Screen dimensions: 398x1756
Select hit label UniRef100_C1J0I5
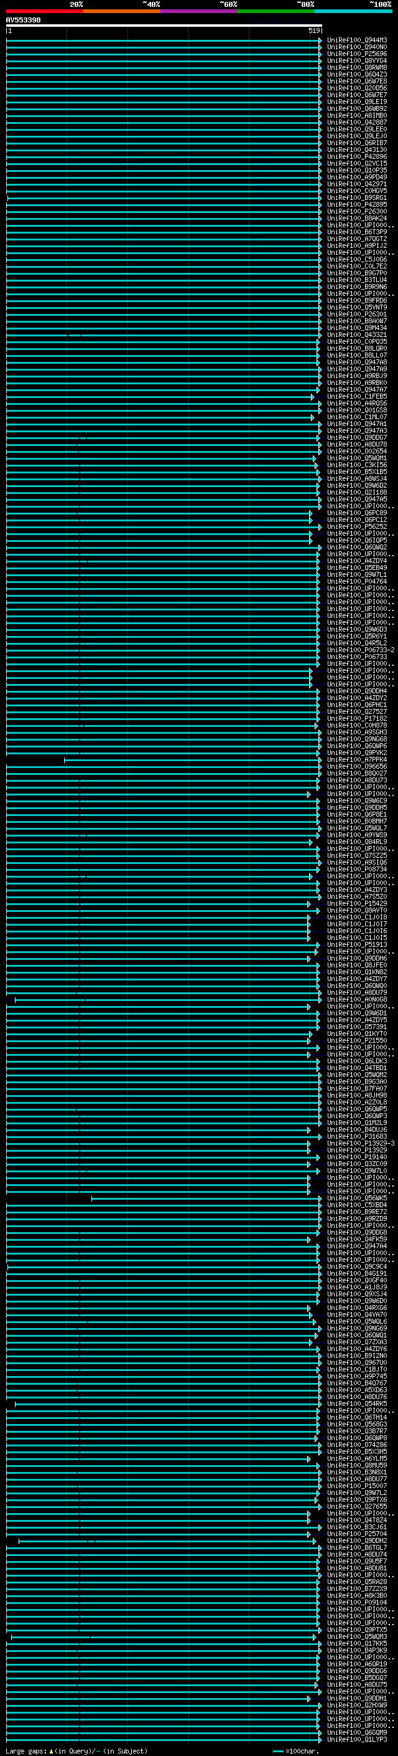357,938
